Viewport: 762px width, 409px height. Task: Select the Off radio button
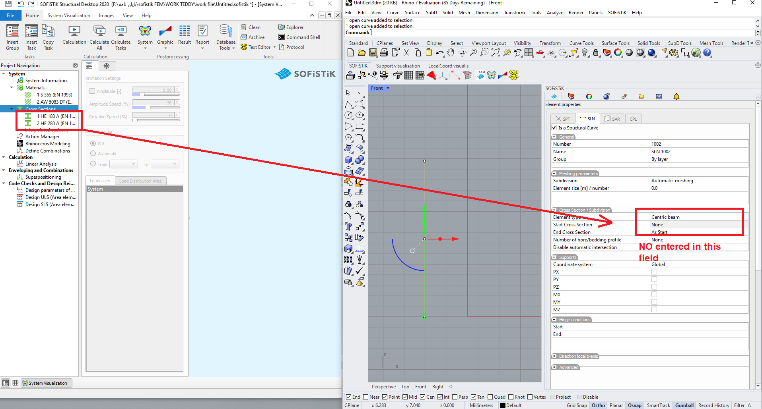[93, 143]
